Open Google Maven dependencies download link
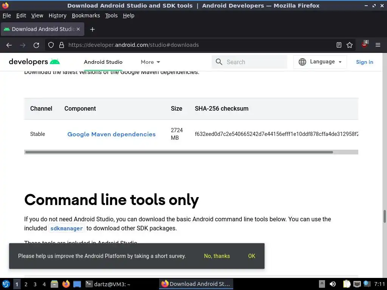Viewport: 387px width, 290px height. [x=111, y=134]
